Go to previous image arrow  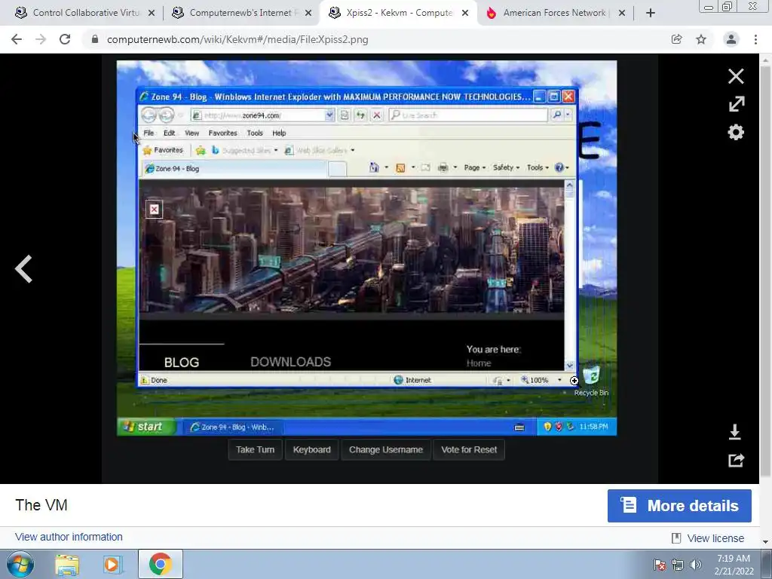tap(23, 269)
